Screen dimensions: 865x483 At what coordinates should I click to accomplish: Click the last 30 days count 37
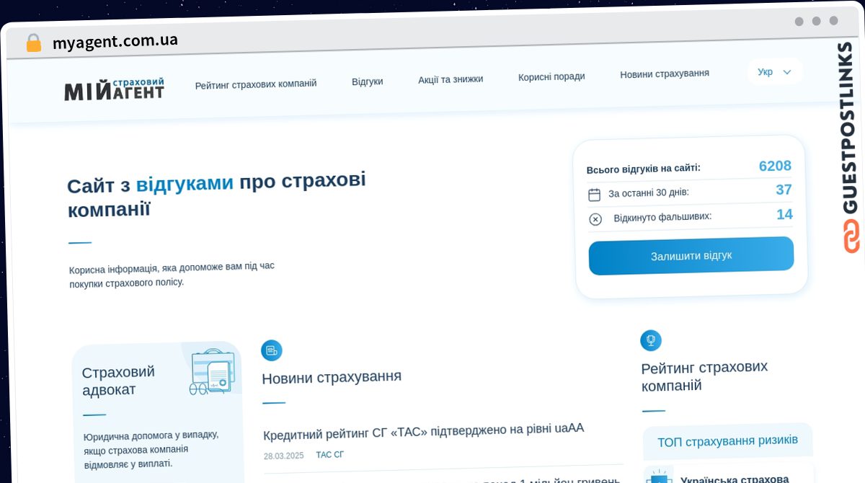point(784,190)
